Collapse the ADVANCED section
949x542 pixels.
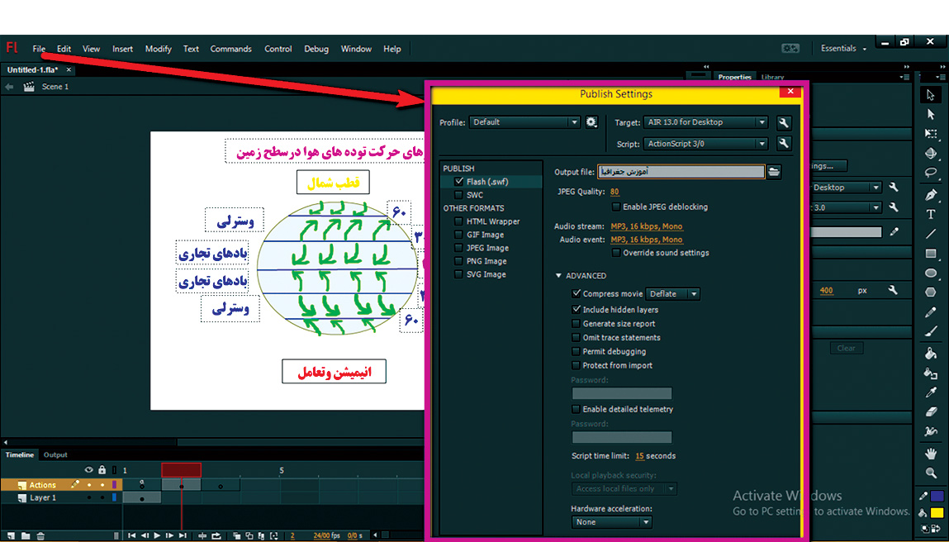559,276
